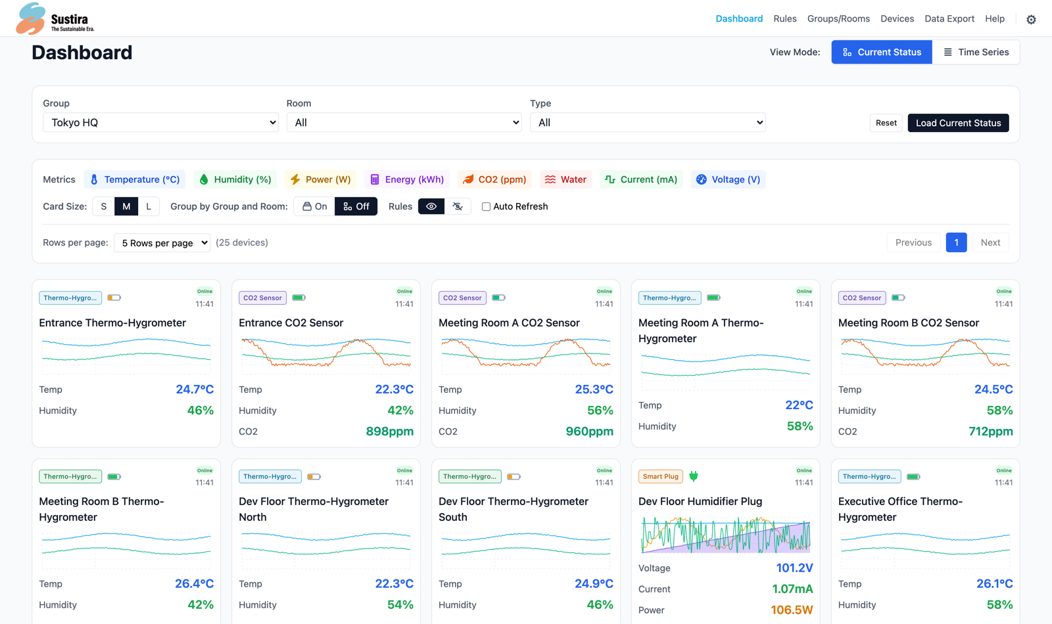
Task: Click the 898ppm CO2 value
Action: [390, 432]
